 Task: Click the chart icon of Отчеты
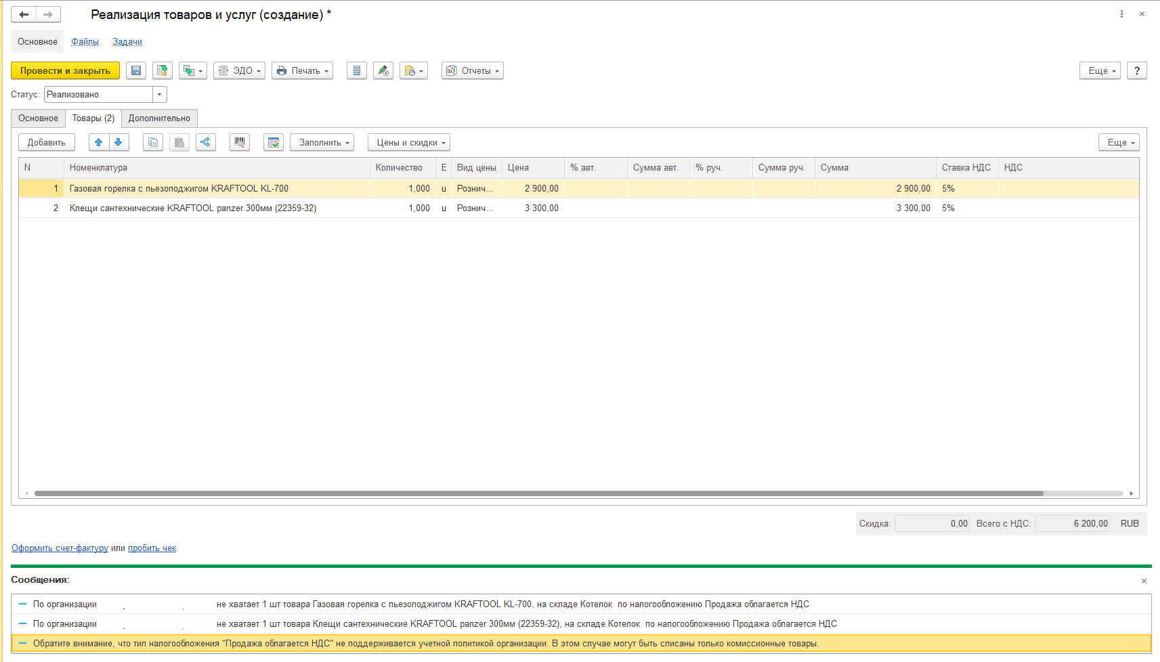452,70
